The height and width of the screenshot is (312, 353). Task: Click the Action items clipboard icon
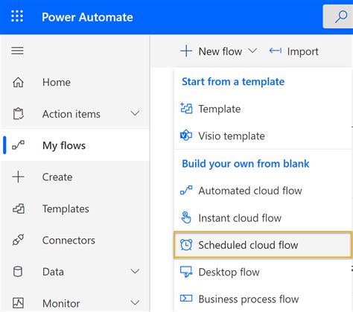click(x=18, y=114)
